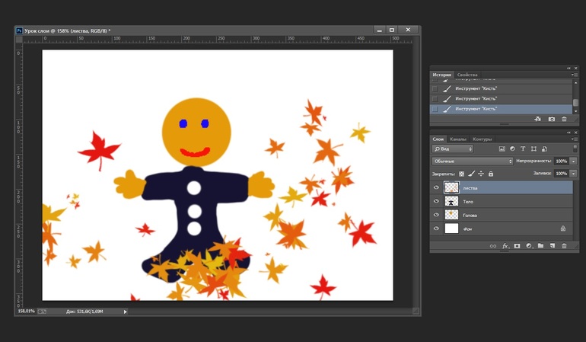The height and width of the screenshot is (342, 586).
Task: Filter layers by text type icon
Action: coord(523,149)
